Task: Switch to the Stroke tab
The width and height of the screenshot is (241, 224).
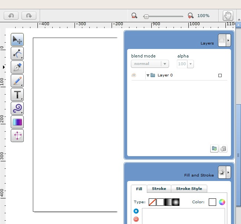Action: coord(159,189)
